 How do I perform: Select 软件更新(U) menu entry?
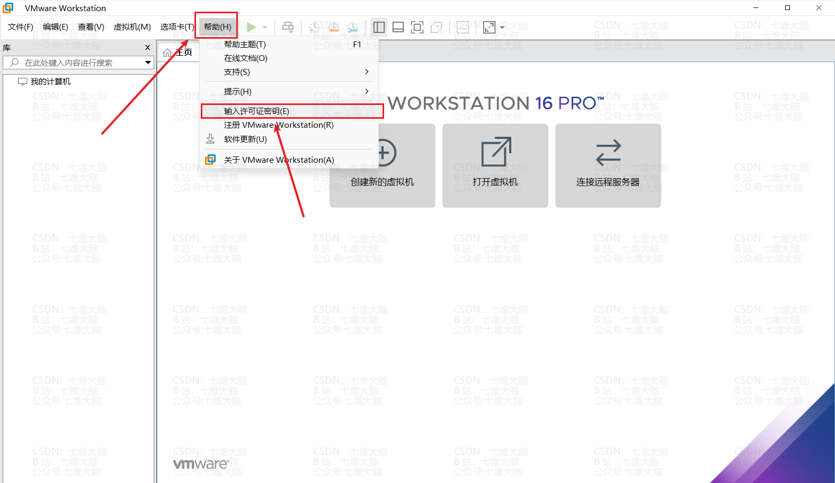click(289, 139)
